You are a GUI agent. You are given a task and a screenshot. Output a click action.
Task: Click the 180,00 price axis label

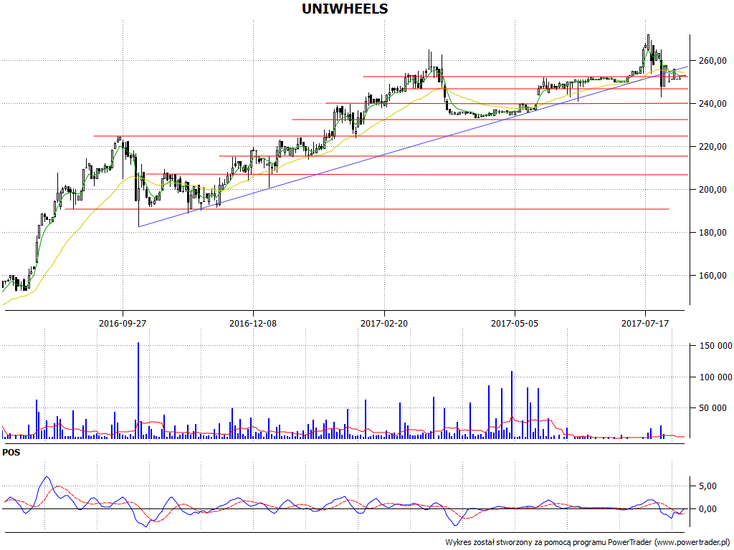click(x=713, y=233)
